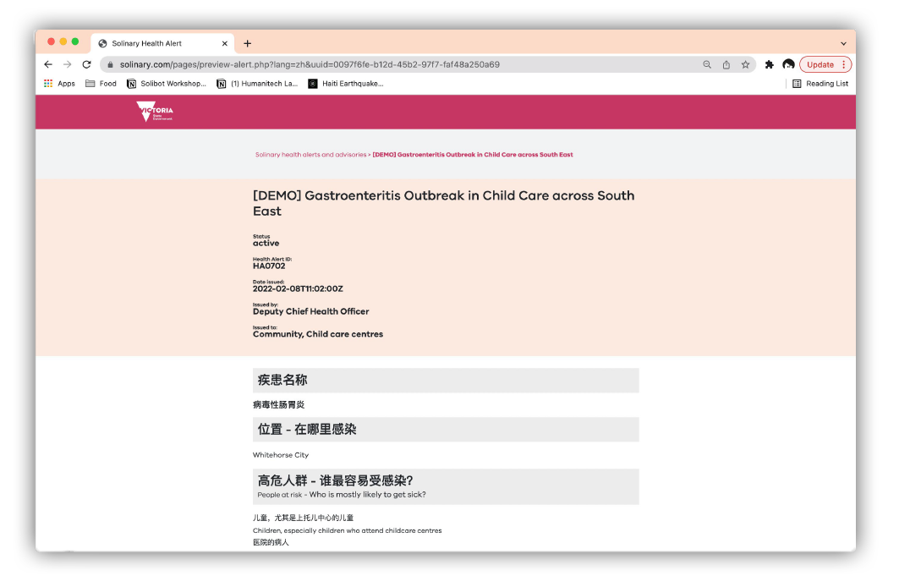The width and height of the screenshot is (899, 587).
Task: Open the share icon in the address bar
Action: [x=726, y=63]
